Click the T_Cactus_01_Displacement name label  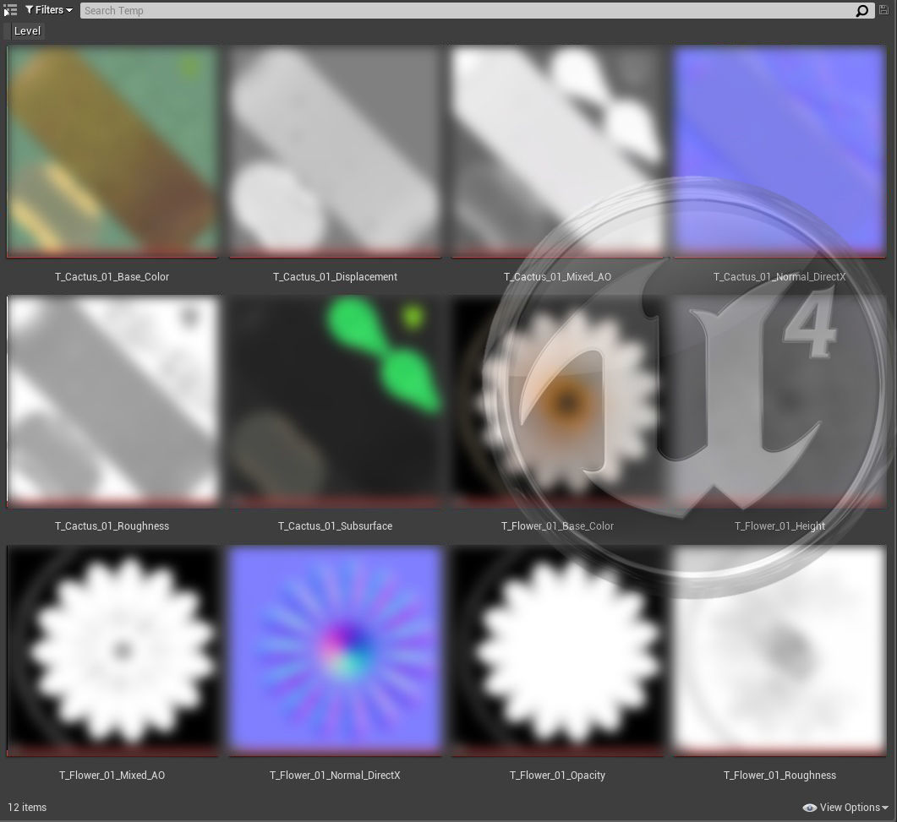point(336,276)
